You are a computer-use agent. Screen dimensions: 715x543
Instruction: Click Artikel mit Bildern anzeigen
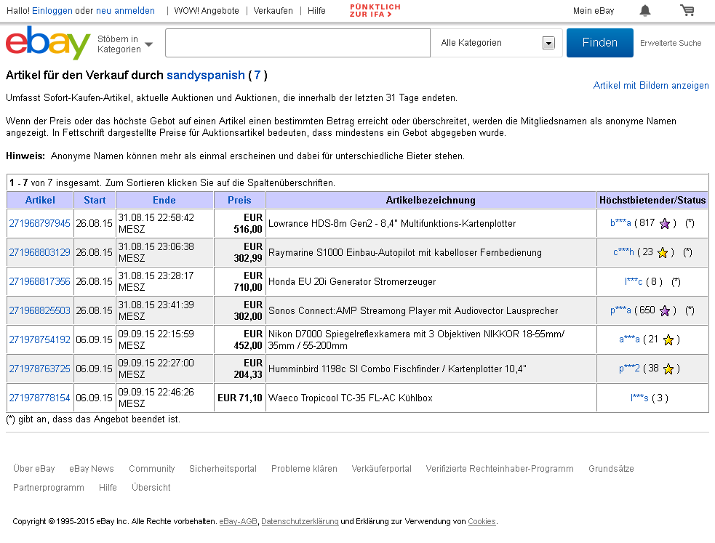(x=651, y=85)
